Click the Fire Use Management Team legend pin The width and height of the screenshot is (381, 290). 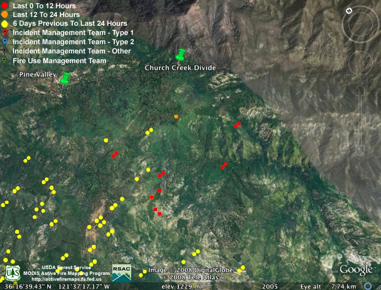pos(5,61)
